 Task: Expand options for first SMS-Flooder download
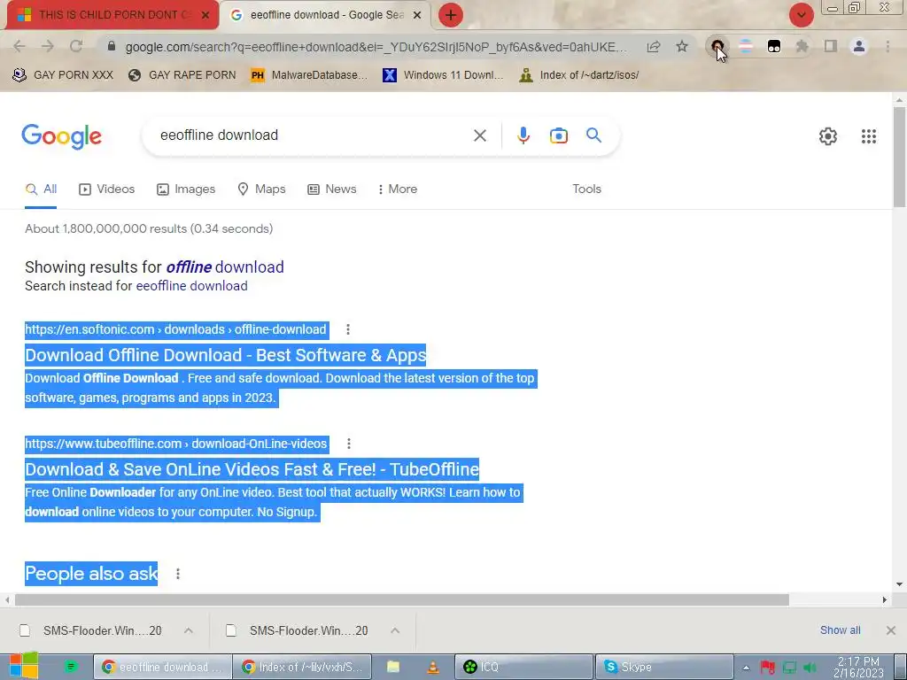(189, 630)
